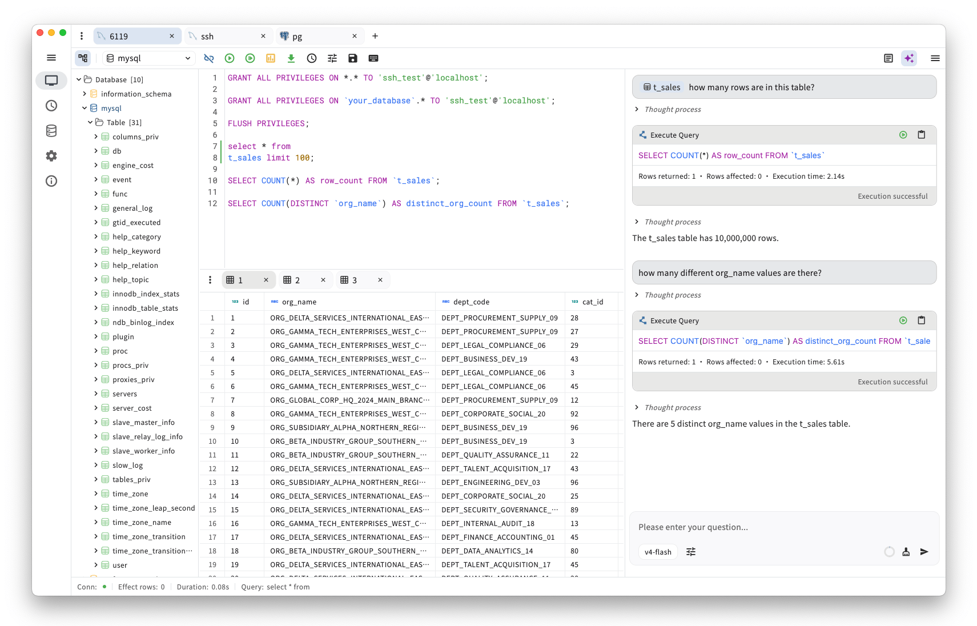Open history clock in left sidebar

pos(51,106)
